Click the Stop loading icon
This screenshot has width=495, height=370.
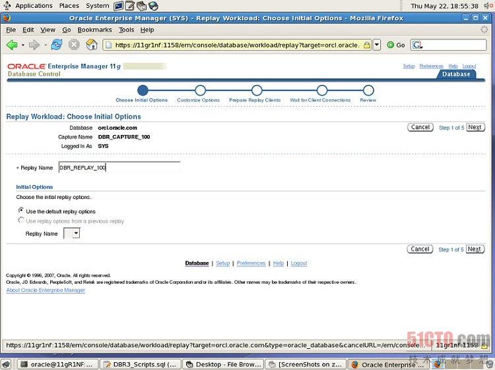point(74,45)
